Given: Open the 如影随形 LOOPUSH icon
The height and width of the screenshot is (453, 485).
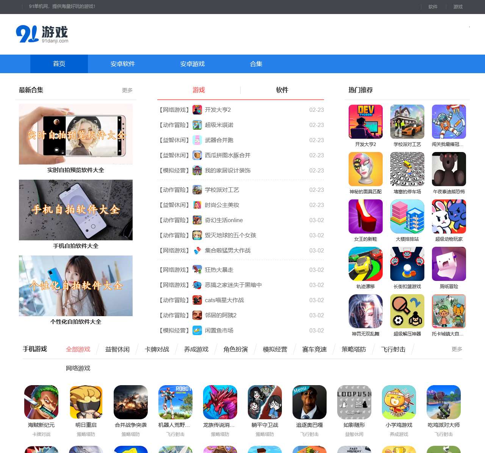Looking at the screenshot, I should 354,402.
